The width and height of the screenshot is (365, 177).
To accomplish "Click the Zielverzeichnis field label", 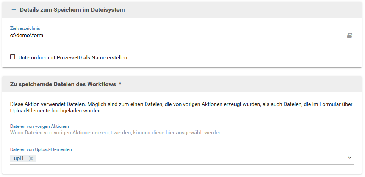I will 25,28.
